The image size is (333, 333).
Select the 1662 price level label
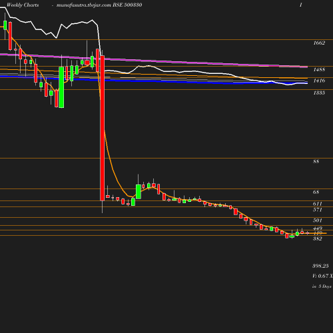(319, 43)
